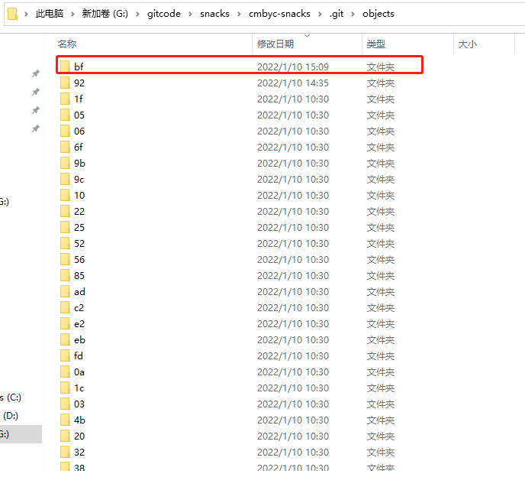Navigate to cmbyc-snacks breadcrumb

coord(279,14)
